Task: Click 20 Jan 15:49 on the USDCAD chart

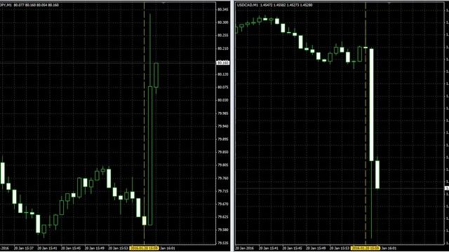Action: coord(316,248)
